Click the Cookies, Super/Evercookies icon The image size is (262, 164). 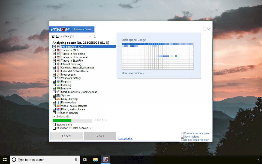[58, 68]
